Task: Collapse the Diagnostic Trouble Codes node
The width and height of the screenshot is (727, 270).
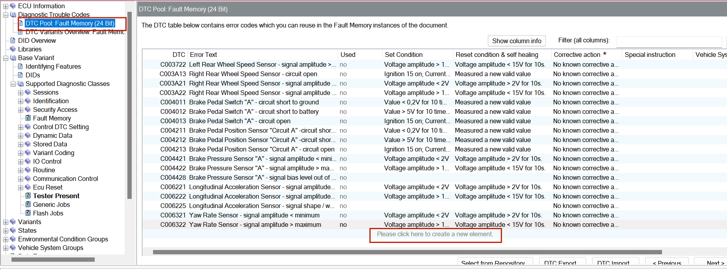Action: coord(6,15)
